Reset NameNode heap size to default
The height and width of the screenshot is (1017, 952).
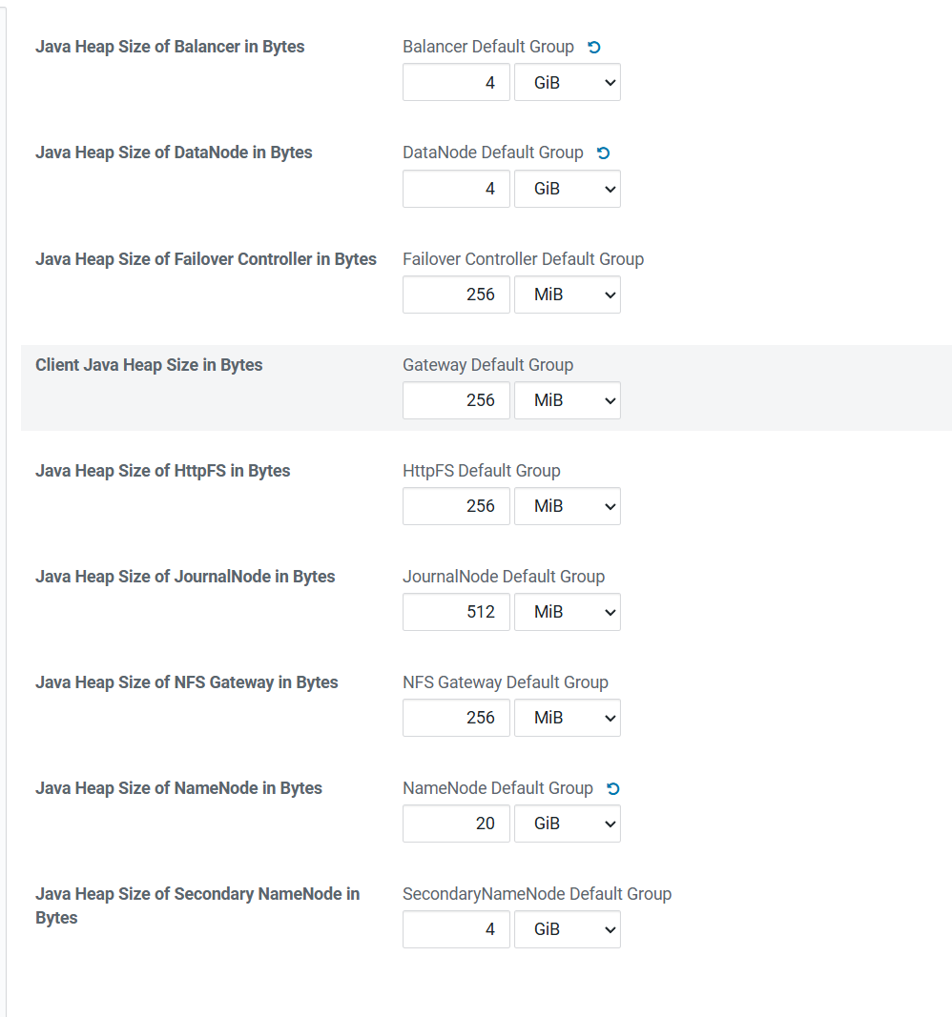tap(613, 788)
